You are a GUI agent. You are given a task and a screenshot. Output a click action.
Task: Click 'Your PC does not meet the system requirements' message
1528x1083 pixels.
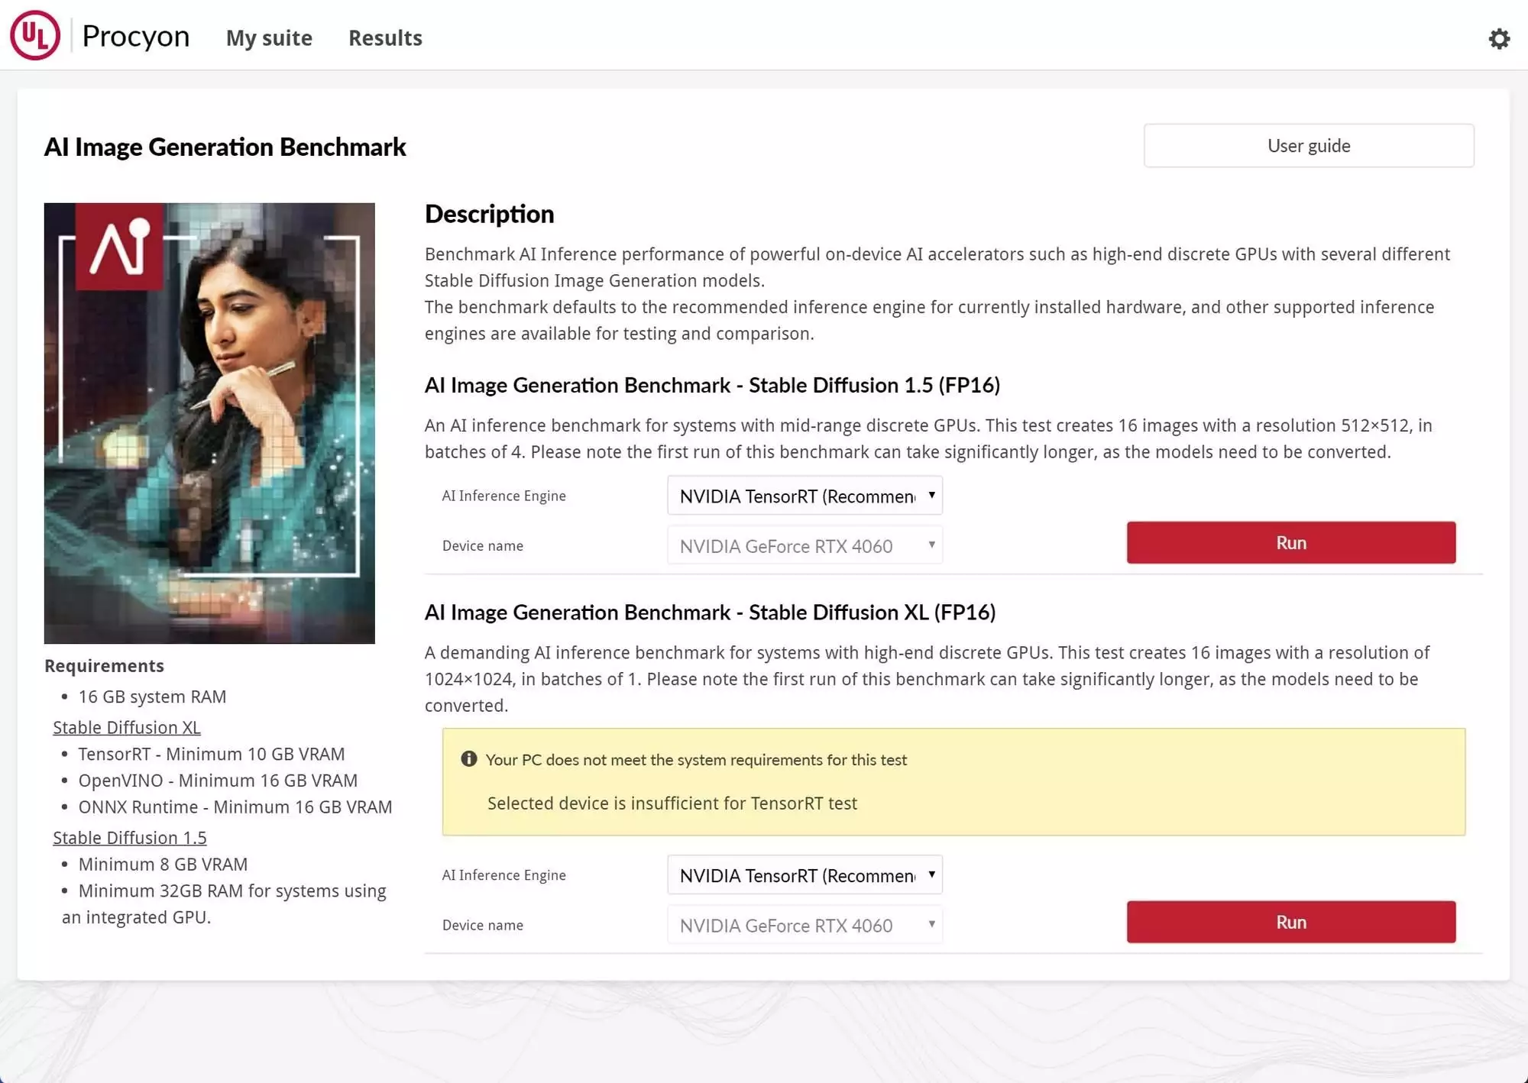pos(696,760)
